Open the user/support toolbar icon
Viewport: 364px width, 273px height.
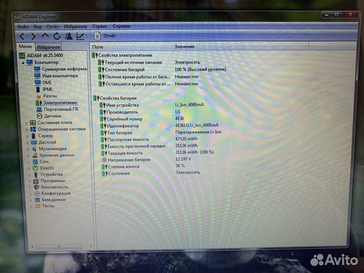68,36
